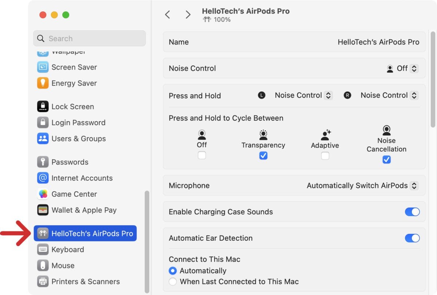437x295 pixels.
Task: Click inside the Search field
Action: 89,38
